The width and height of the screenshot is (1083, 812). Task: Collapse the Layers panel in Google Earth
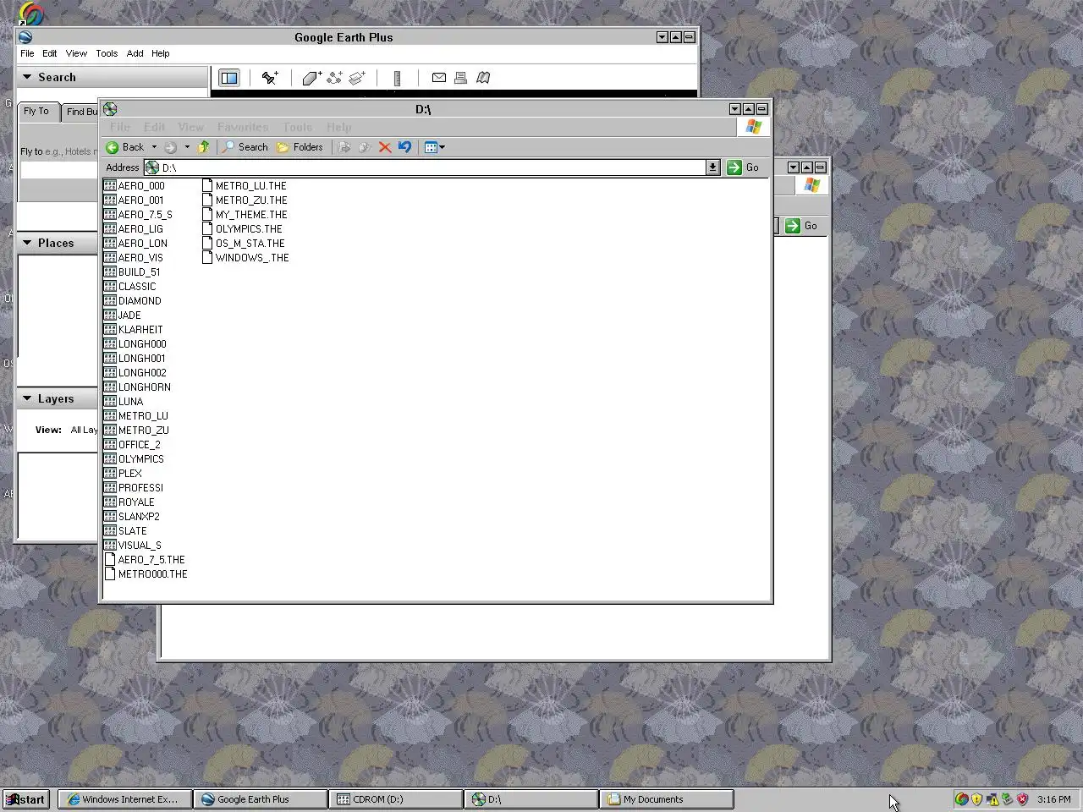27,398
